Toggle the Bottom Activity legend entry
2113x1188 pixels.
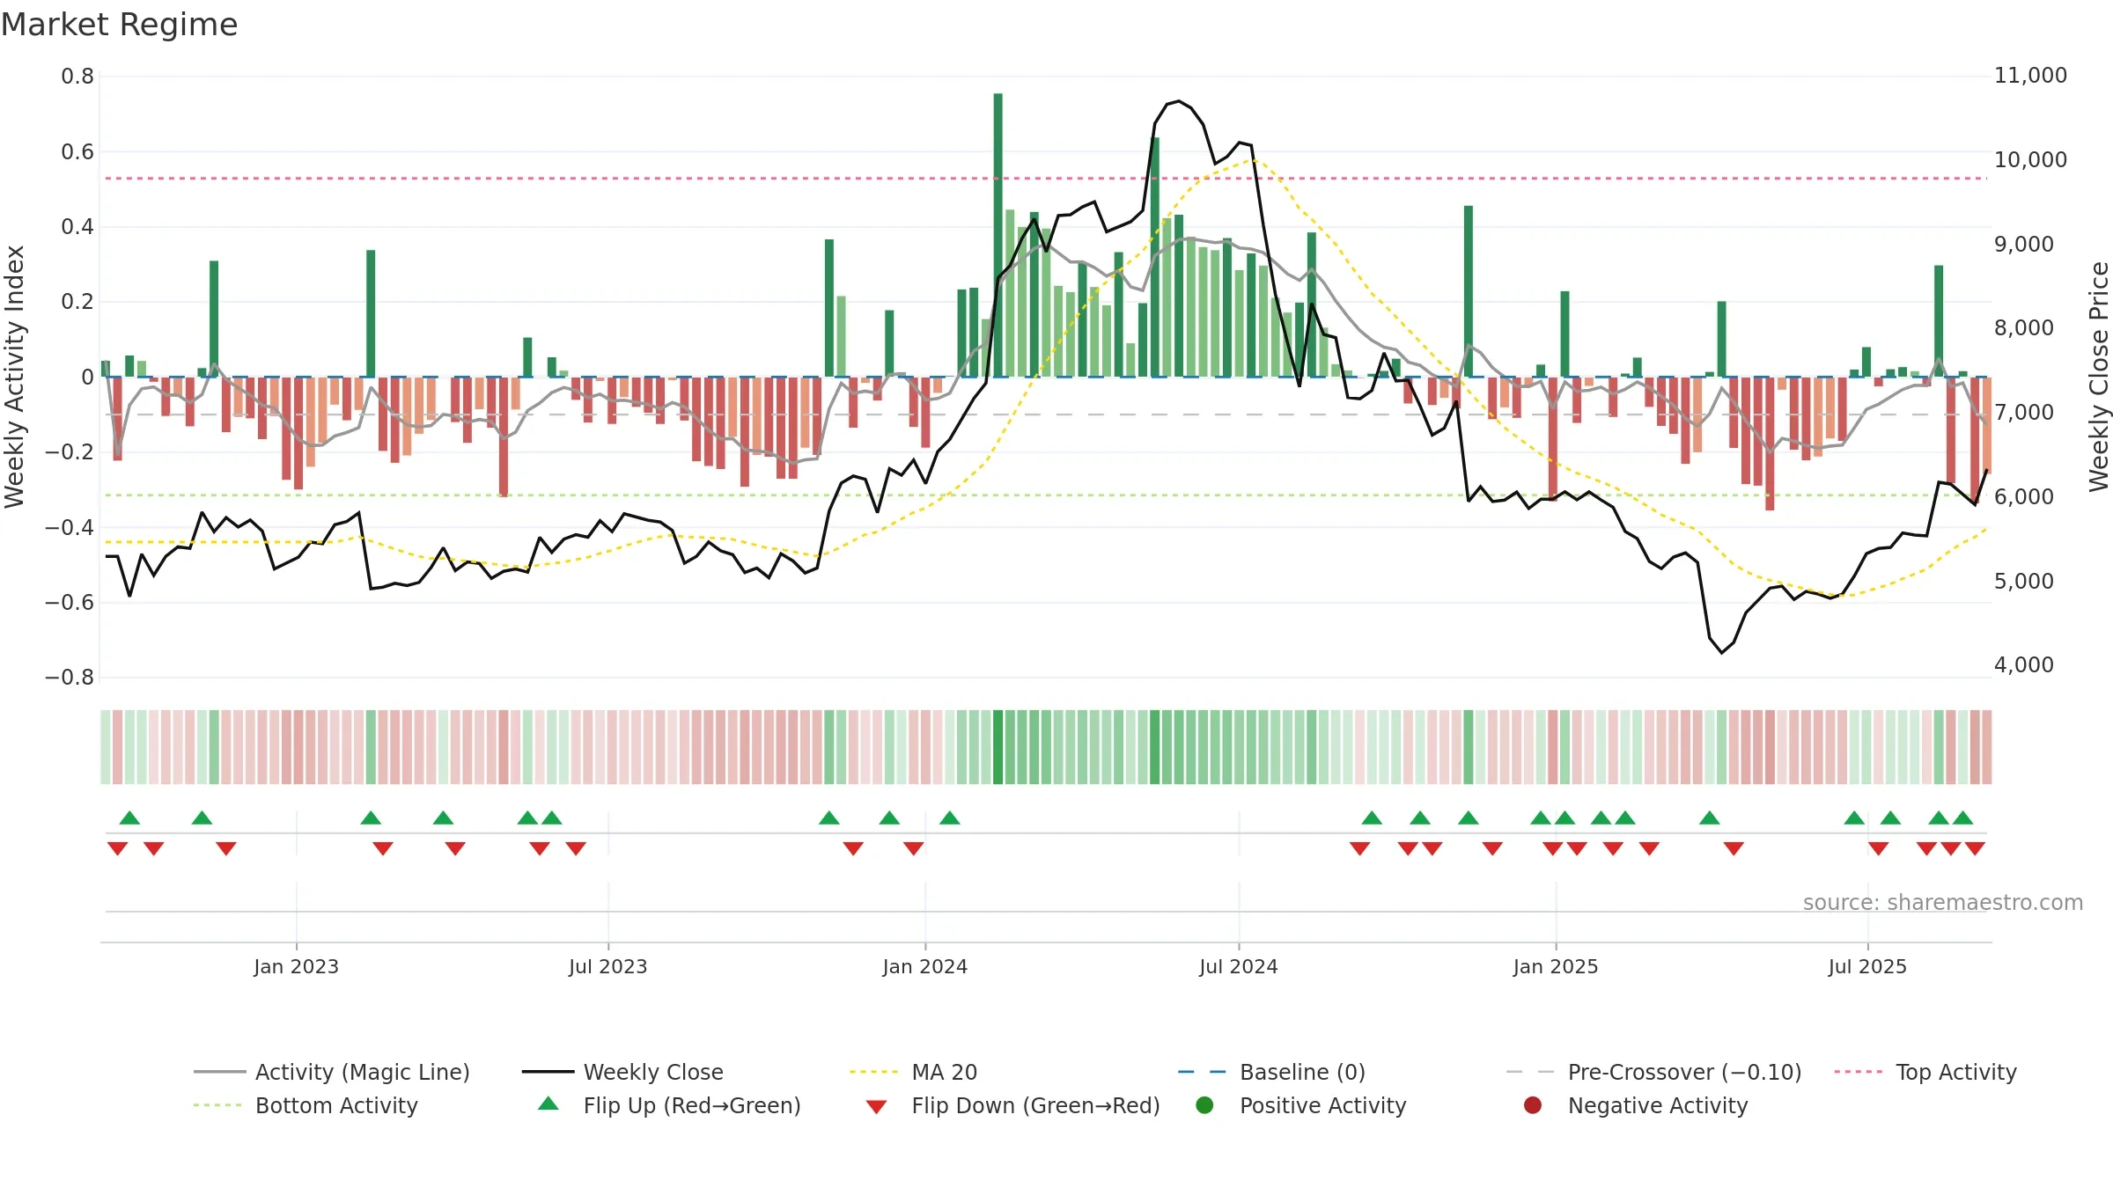pyautogui.click(x=306, y=1105)
